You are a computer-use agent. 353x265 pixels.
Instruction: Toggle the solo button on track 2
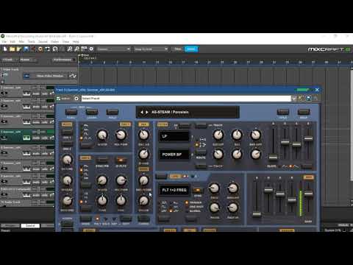point(45,93)
